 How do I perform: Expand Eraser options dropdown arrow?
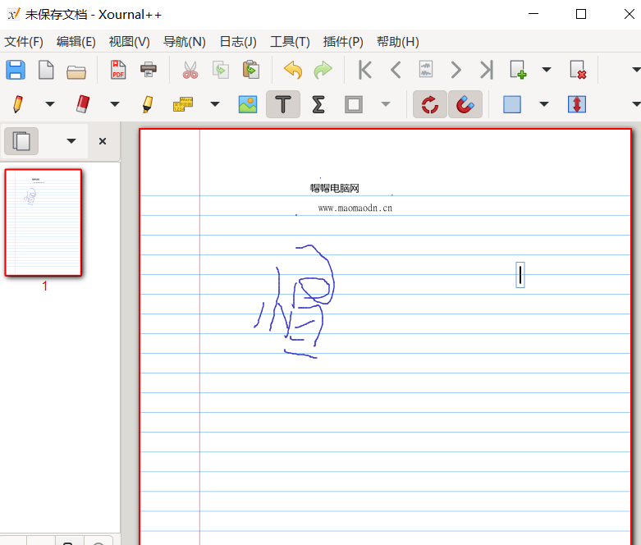point(115,105)
